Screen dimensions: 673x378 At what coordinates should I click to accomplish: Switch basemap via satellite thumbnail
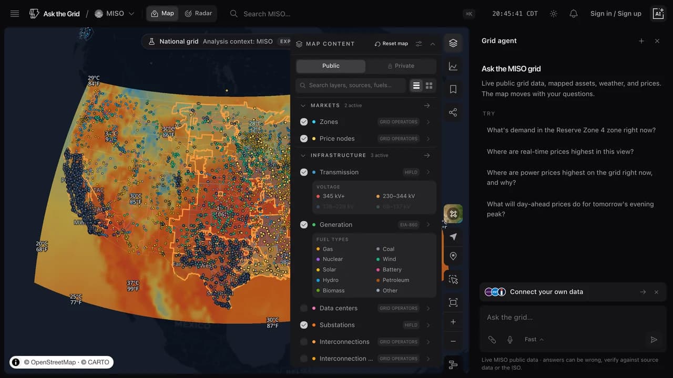(x=453, y=214)
